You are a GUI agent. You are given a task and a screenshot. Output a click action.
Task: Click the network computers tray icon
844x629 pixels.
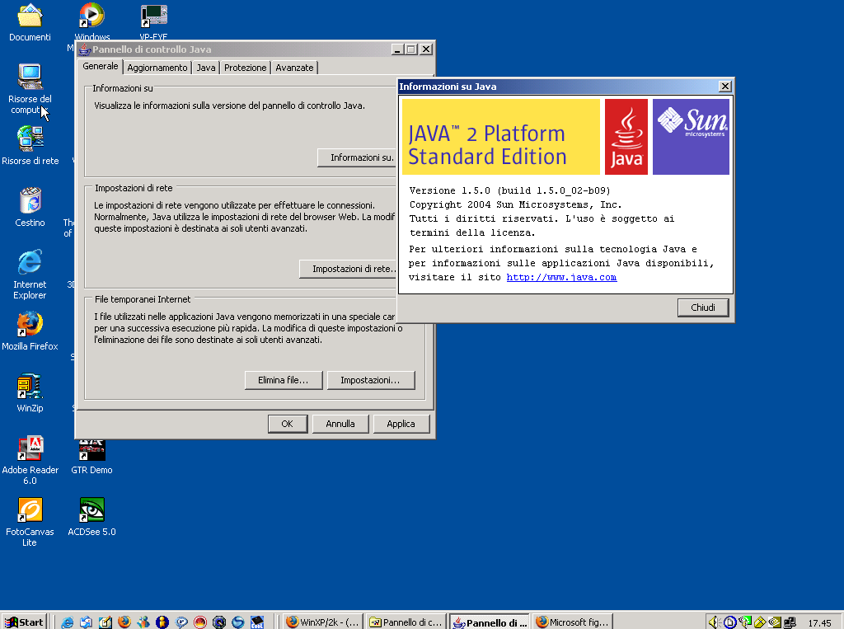tap(790, 622)
